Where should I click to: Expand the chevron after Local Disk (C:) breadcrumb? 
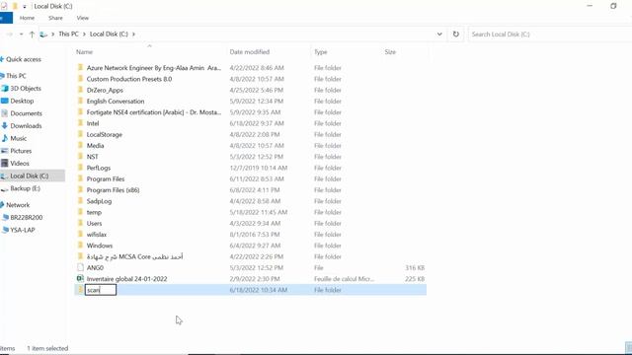(133, 35)
